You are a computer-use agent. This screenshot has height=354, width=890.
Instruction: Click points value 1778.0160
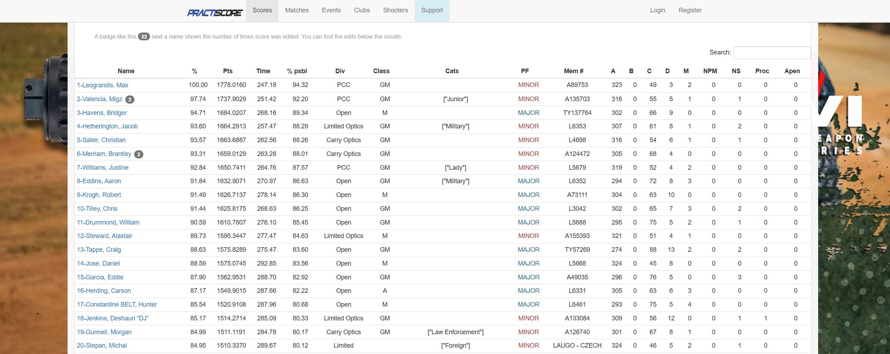(x=231, y=85)
